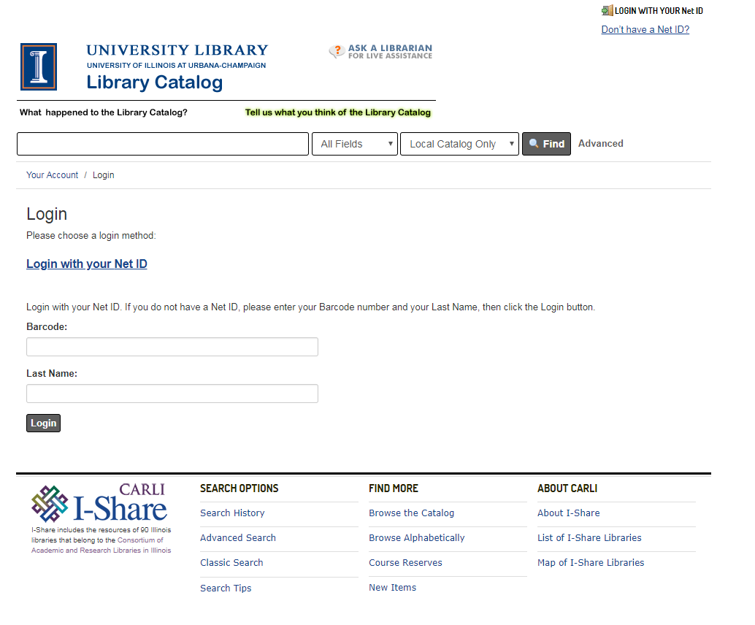Open the Don't have a Net ID link
This screenshot has height=625, width=755.
pyautogui.click(x=645, y=29)
